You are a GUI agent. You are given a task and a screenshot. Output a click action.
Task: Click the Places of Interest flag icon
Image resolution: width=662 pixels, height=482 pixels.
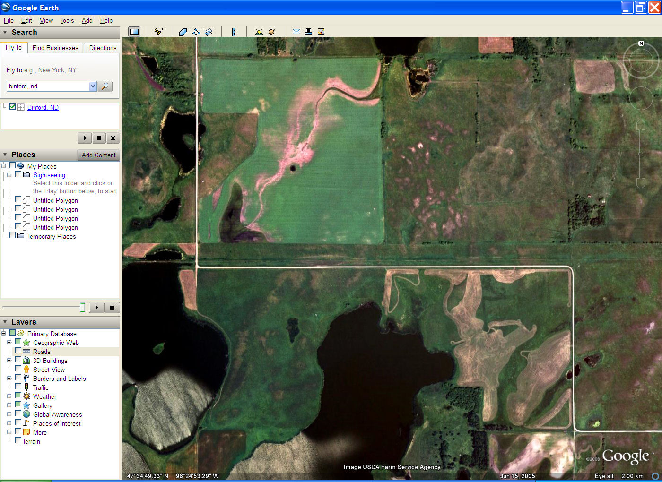tap(26, 423)
